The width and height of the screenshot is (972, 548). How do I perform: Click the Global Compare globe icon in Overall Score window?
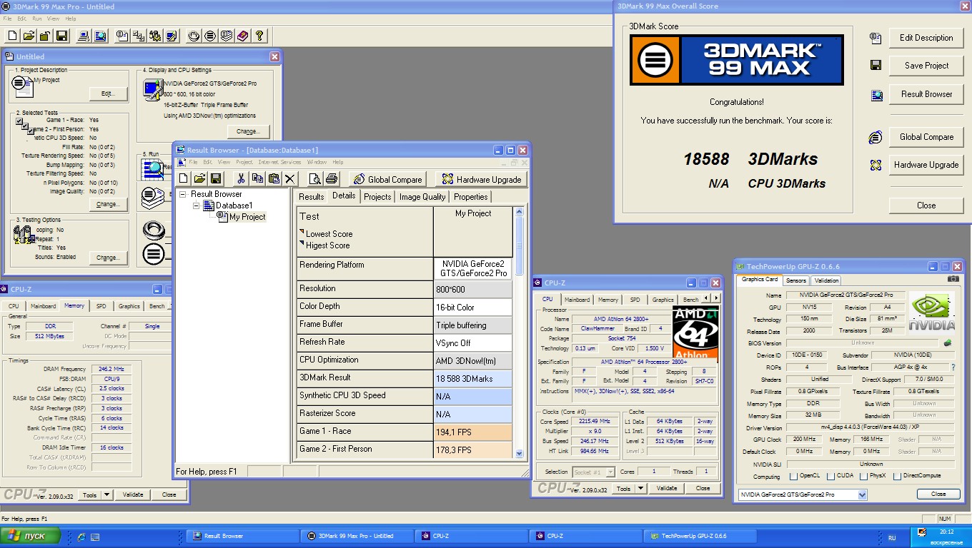point(876,137)
